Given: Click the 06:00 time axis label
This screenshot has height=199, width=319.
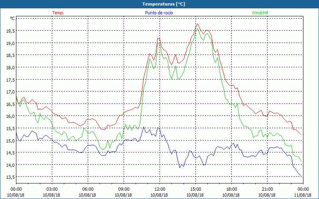Looking at the screenshot, I should pyautogui.click(x=88, y=189).
